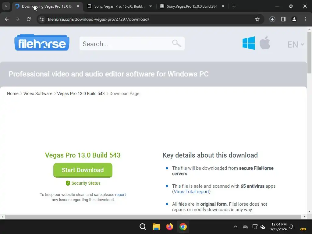Click the search magnifier icon on FileHorse
The image size is (312, 234).
176,43
